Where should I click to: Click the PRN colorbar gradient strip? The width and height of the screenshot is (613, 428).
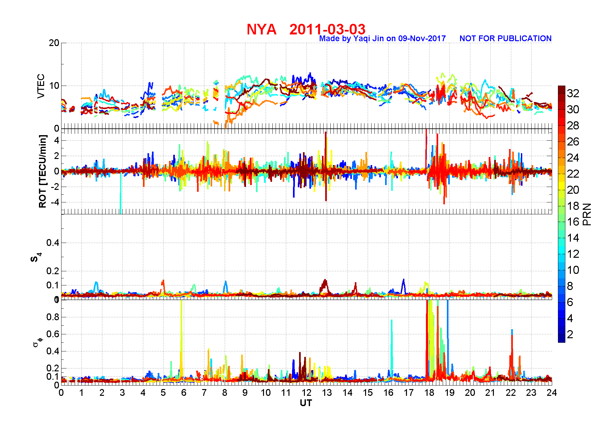[x=561, y=214]
